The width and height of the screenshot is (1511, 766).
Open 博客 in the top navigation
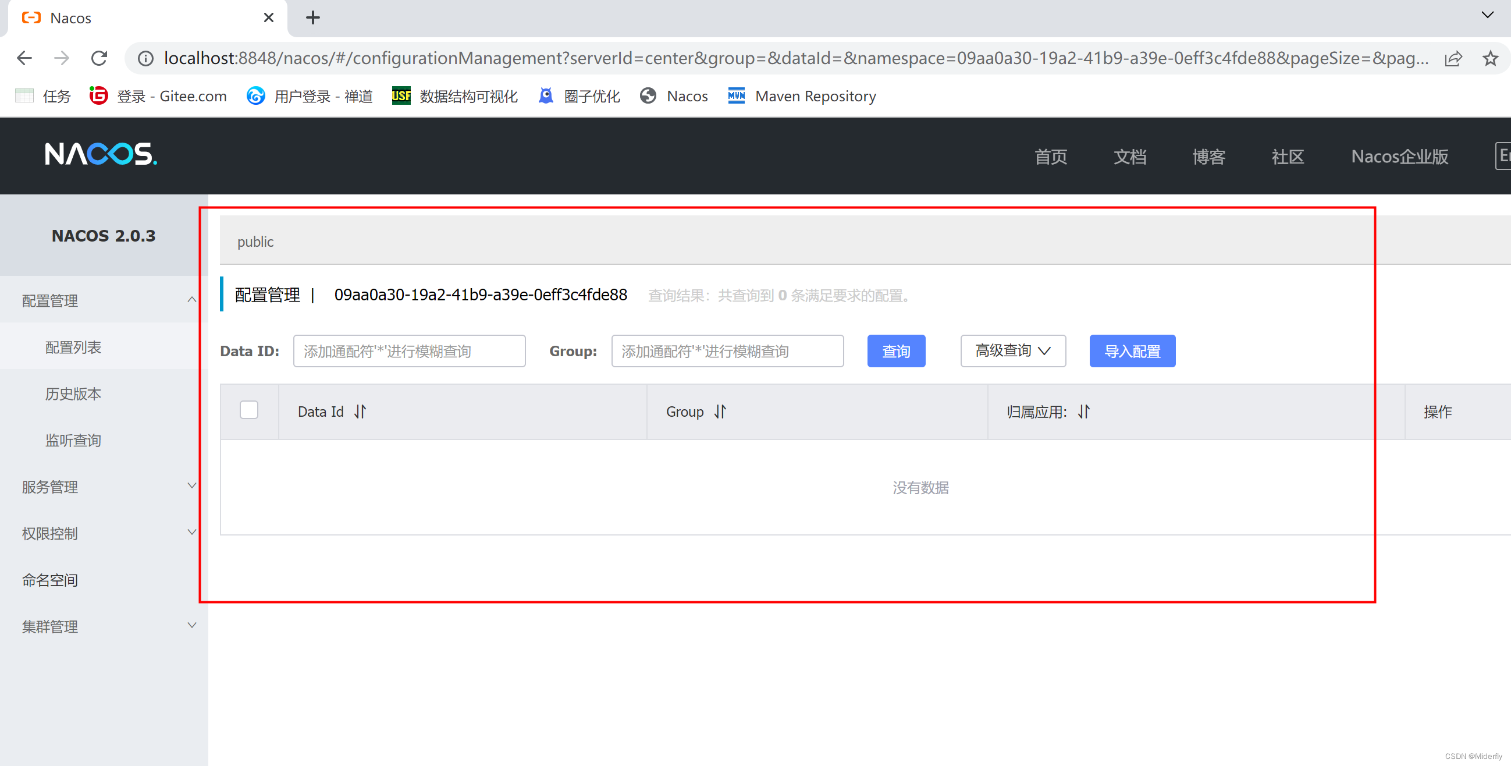coord(1209,157)
